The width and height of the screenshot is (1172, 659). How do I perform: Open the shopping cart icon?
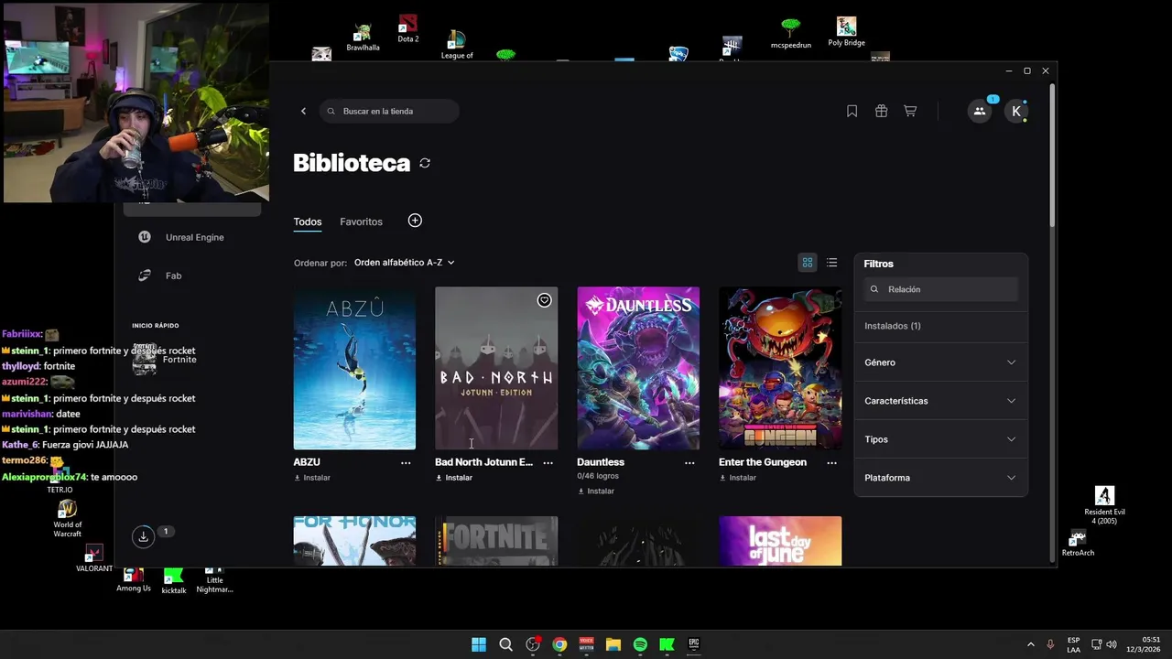(x=910, y=111)
